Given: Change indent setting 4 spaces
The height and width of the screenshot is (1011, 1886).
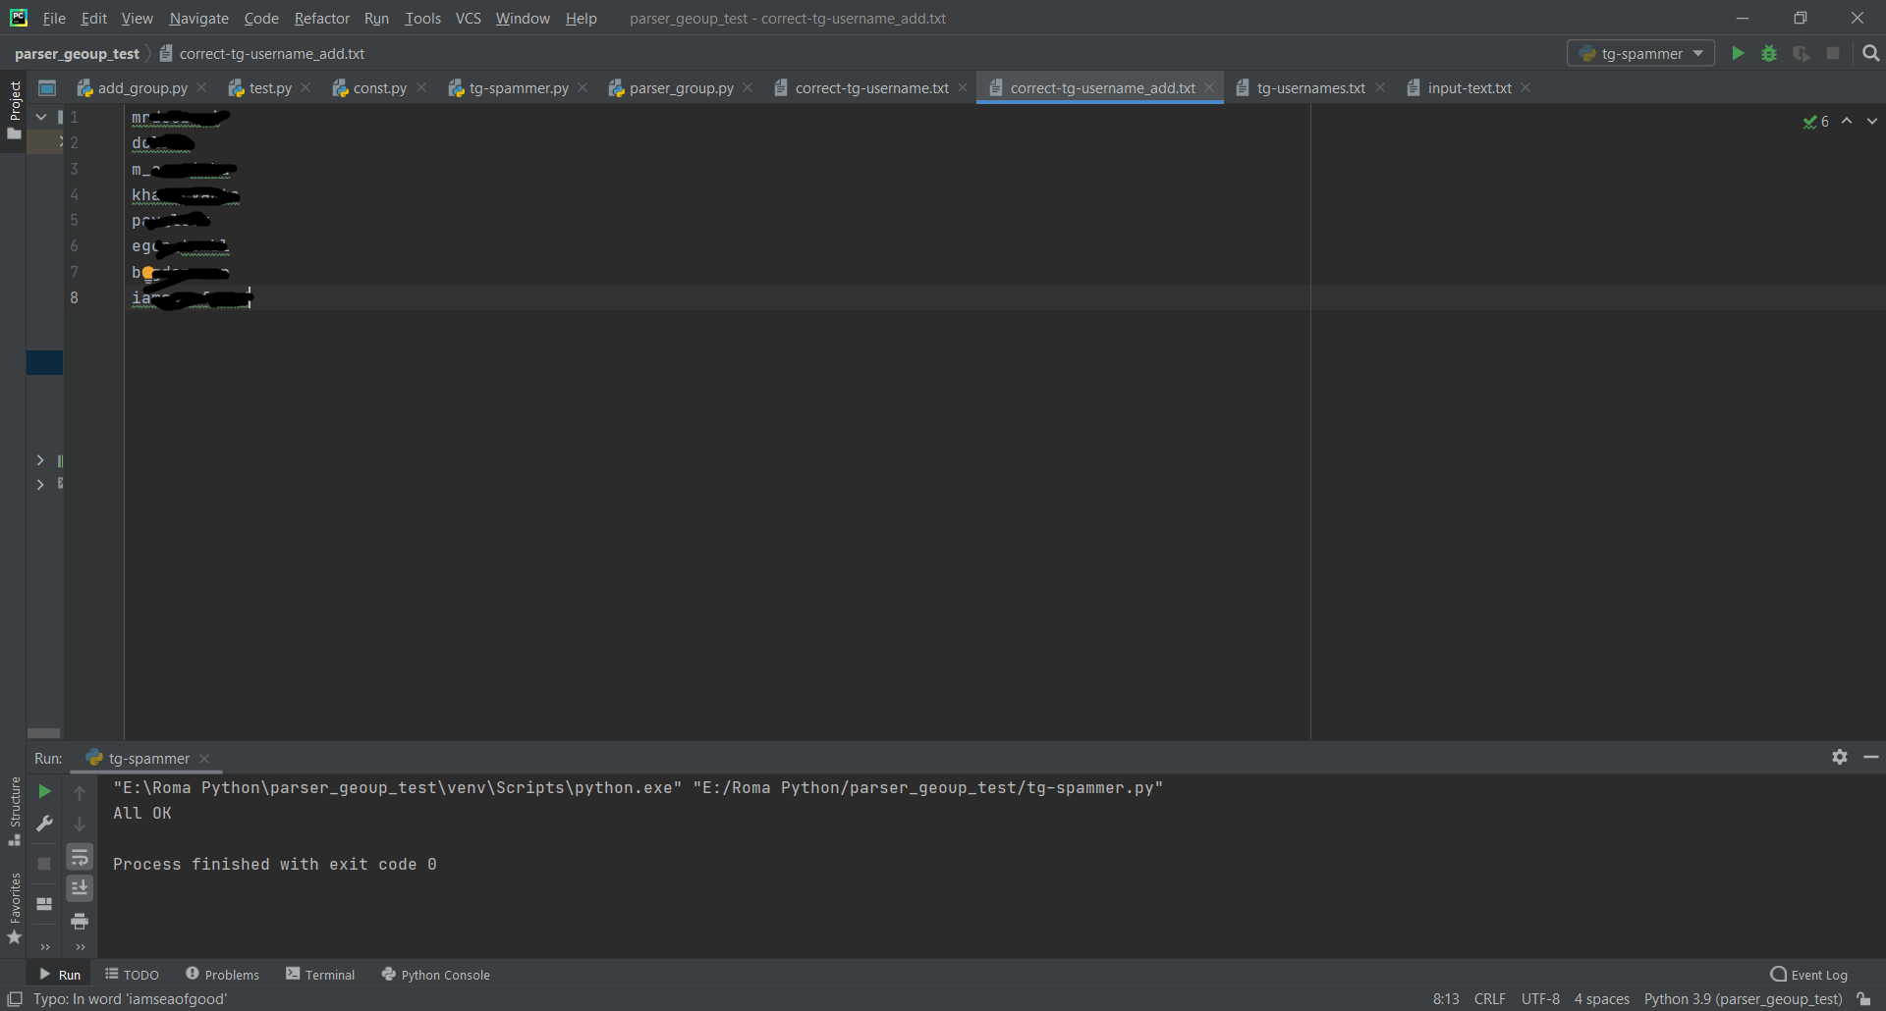Looking at the screenshot, I should [1601, 999].
